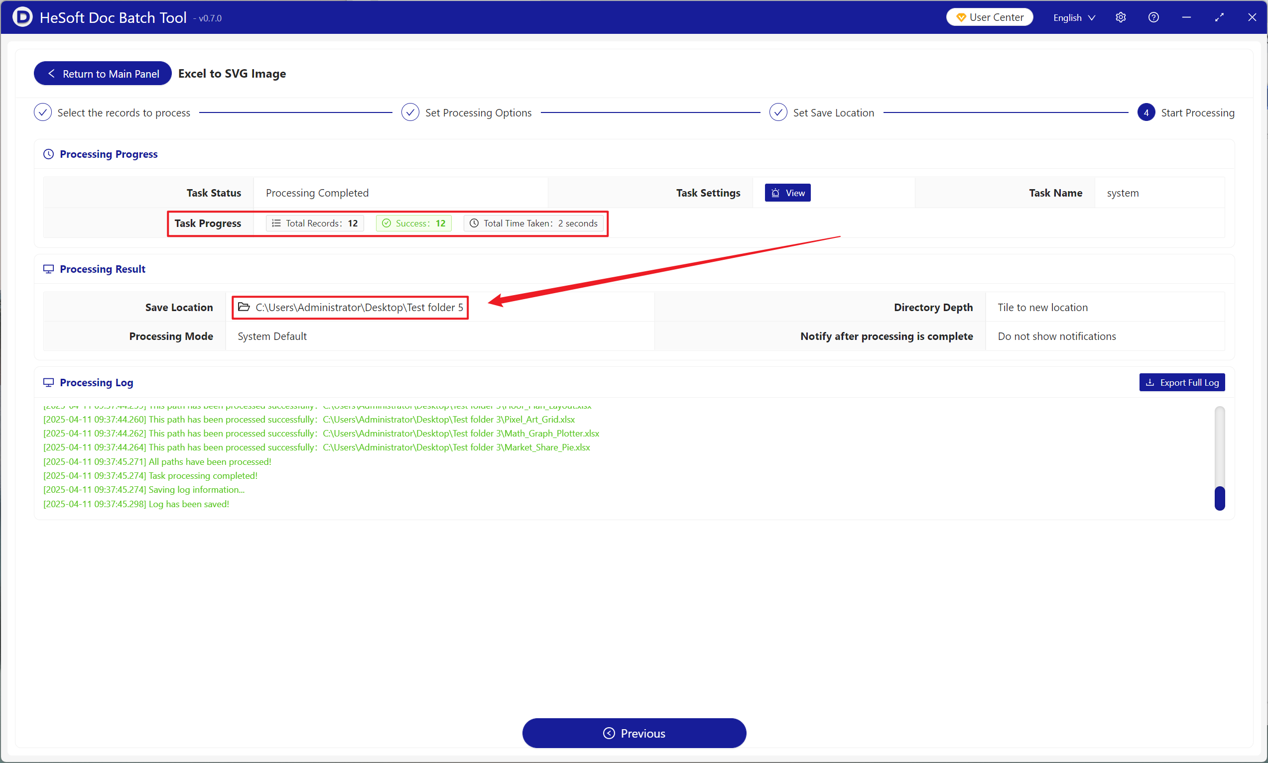Click 'Task processing completed!' log line

(x=150, y=476)
